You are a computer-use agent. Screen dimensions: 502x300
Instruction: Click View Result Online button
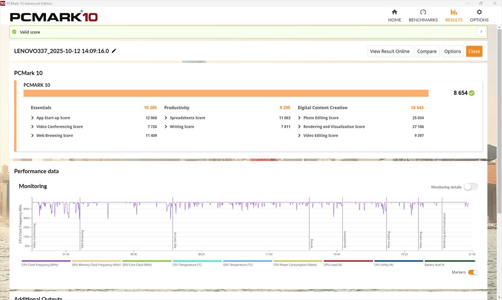click(x=389, y=51)
